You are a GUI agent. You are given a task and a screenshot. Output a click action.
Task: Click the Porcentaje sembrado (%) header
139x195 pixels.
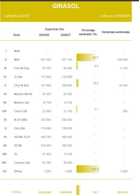pos(88,32)
